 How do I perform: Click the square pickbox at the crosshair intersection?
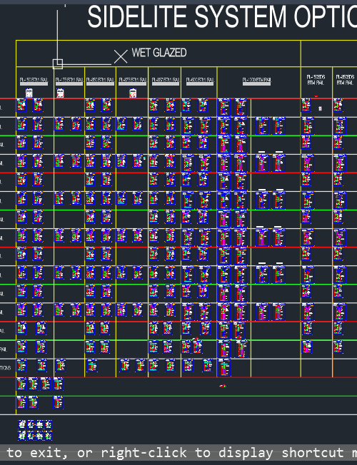58,64
